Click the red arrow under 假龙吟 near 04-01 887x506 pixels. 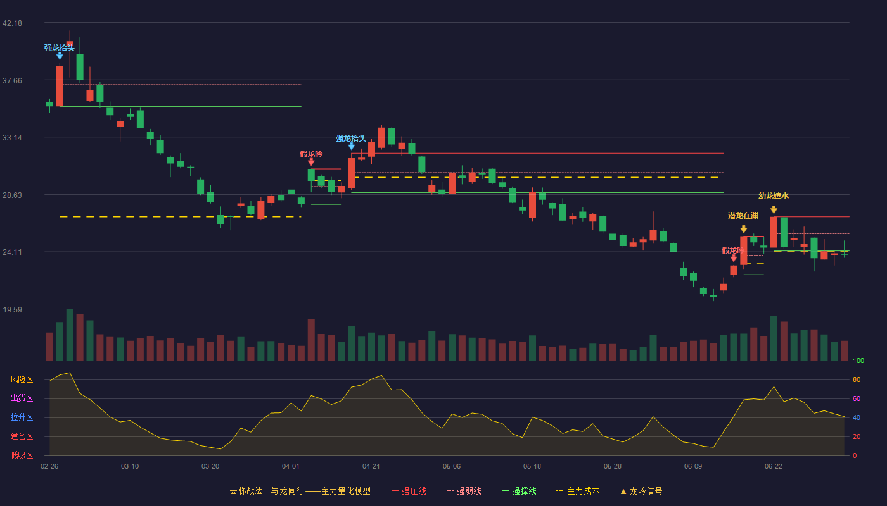point(311,163)
